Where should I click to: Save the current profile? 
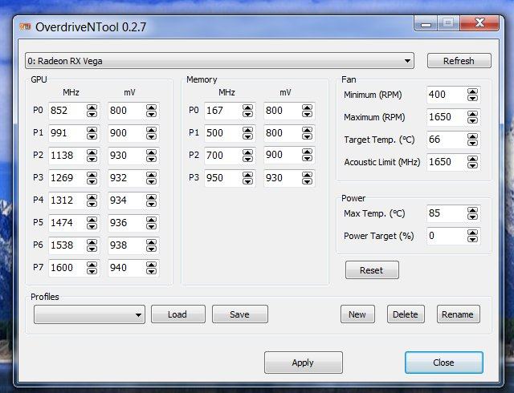coord(239,314)
